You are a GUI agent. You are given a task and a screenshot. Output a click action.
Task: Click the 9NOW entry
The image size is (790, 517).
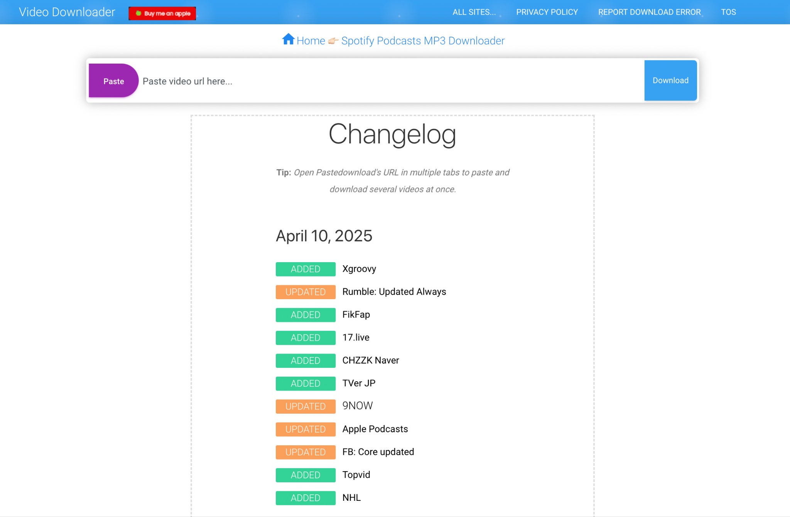(x=358, y=406)
